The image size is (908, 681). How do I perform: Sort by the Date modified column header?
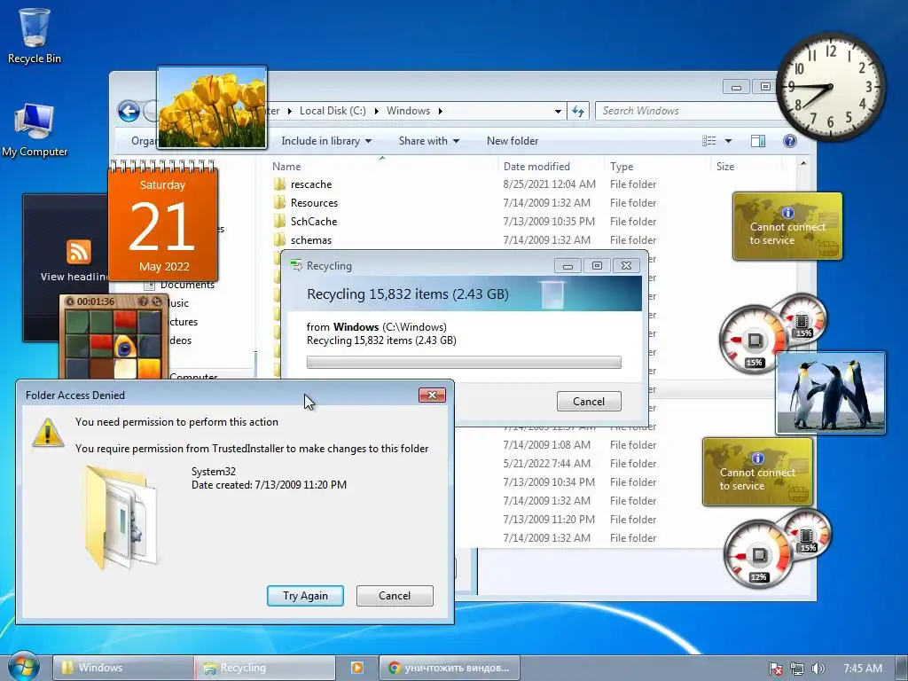[551, 166]
